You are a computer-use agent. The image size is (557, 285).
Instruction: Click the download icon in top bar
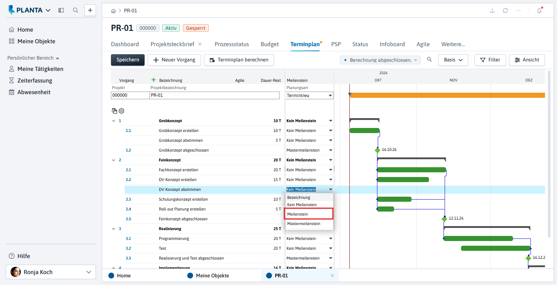coord(492,11)
